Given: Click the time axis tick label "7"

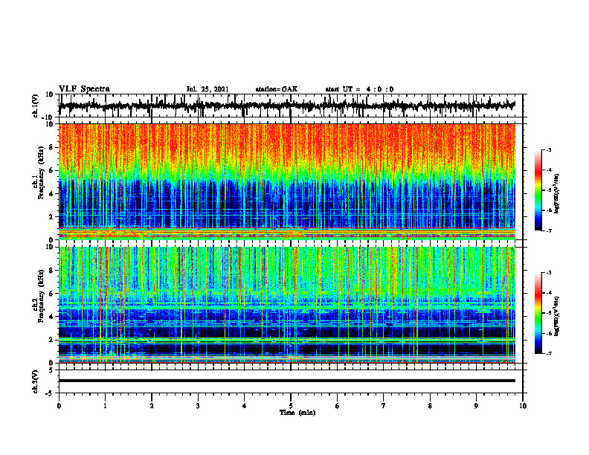Looking at the screenshot, I should (x=384, y=406).
